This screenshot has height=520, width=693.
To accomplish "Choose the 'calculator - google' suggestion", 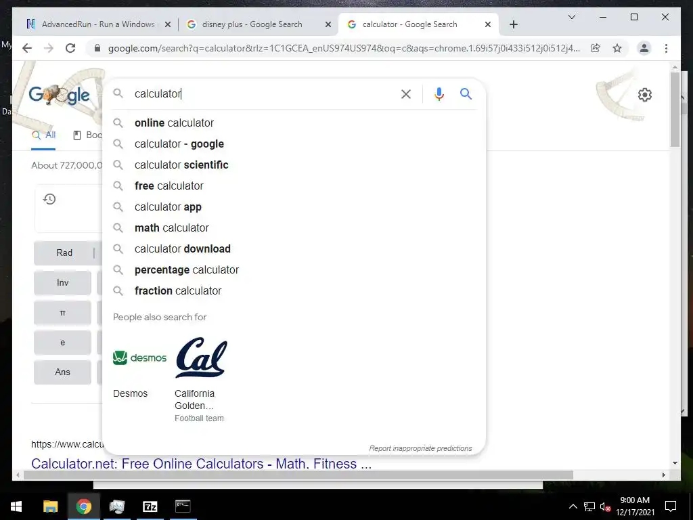I will tap(294, 144).
